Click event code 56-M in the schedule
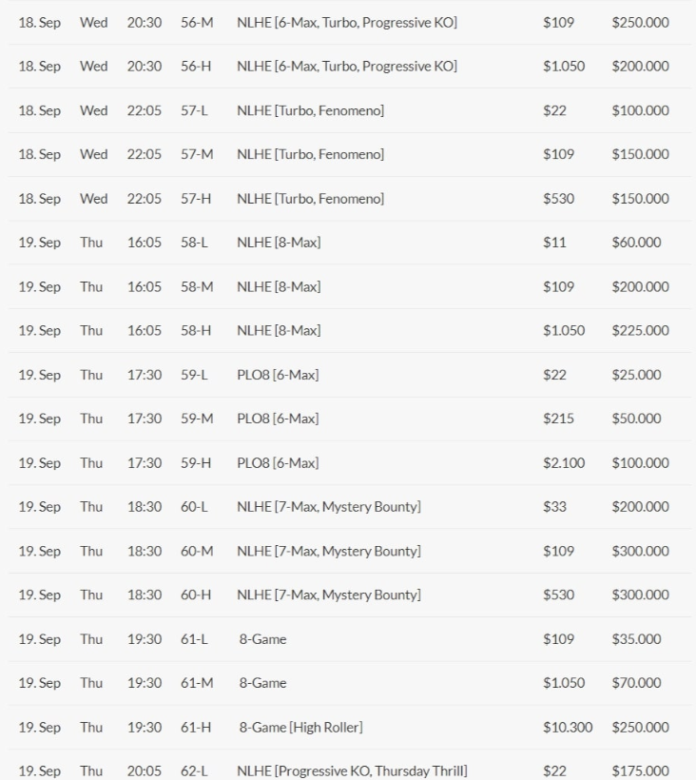This screenshot has width=696, height=780. coord(197,22)
